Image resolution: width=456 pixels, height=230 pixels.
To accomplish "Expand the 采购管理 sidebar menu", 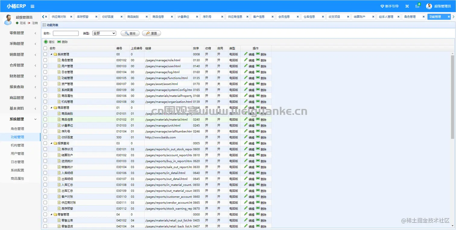I will [x=20, y=44].
